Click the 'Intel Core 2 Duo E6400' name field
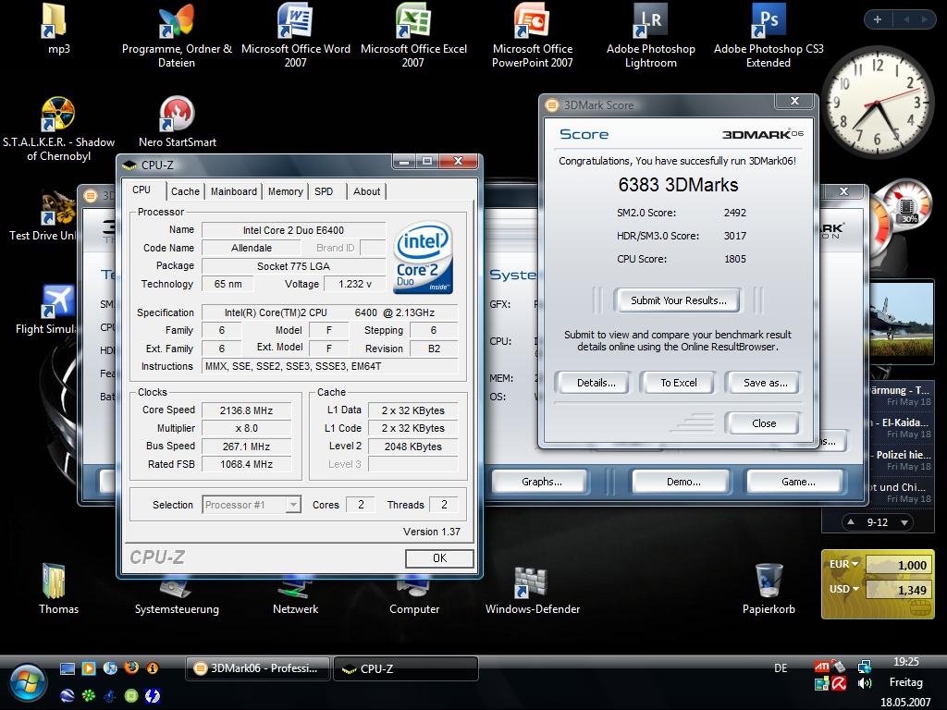947x710 pixels. 293,230
